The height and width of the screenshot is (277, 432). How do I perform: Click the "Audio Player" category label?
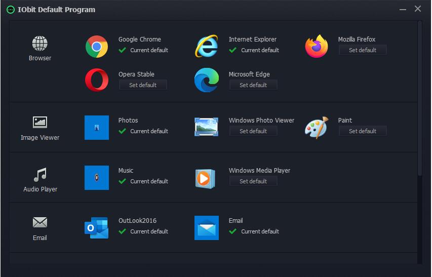click(x=40, y=189)
